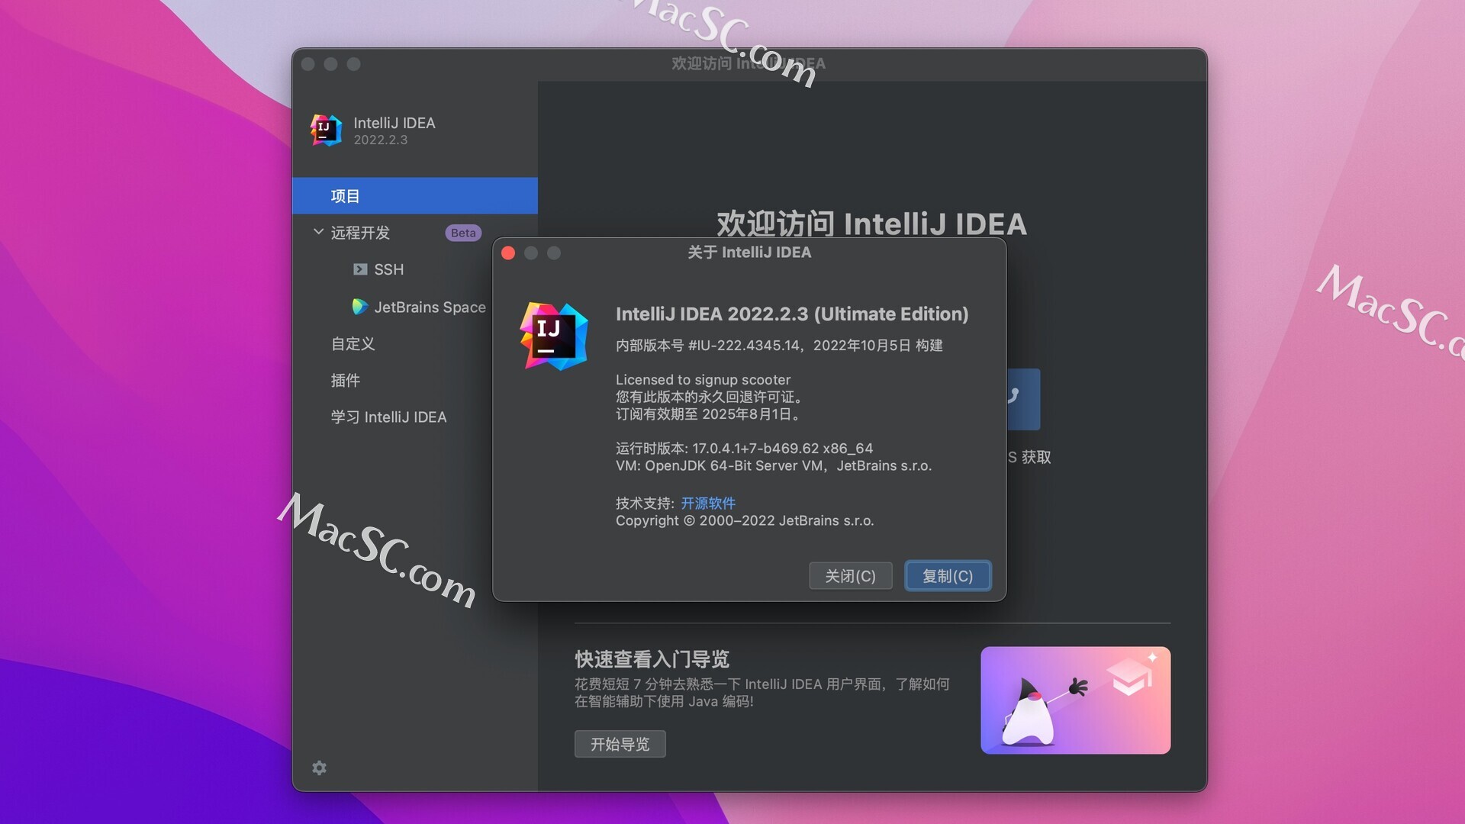Select the 项目 sidebar item
The image size is (1465, 824).
(415, 196)
